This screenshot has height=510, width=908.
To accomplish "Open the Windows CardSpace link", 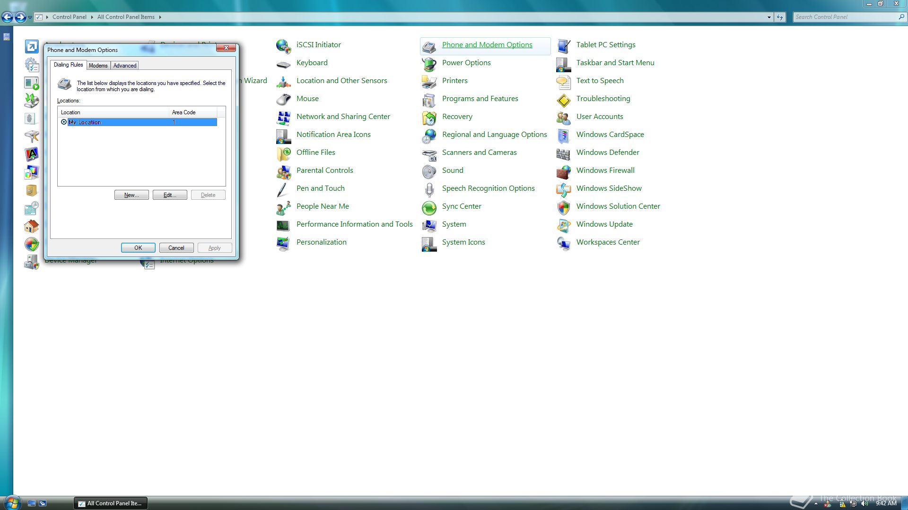I will click(x=610, y=135).
